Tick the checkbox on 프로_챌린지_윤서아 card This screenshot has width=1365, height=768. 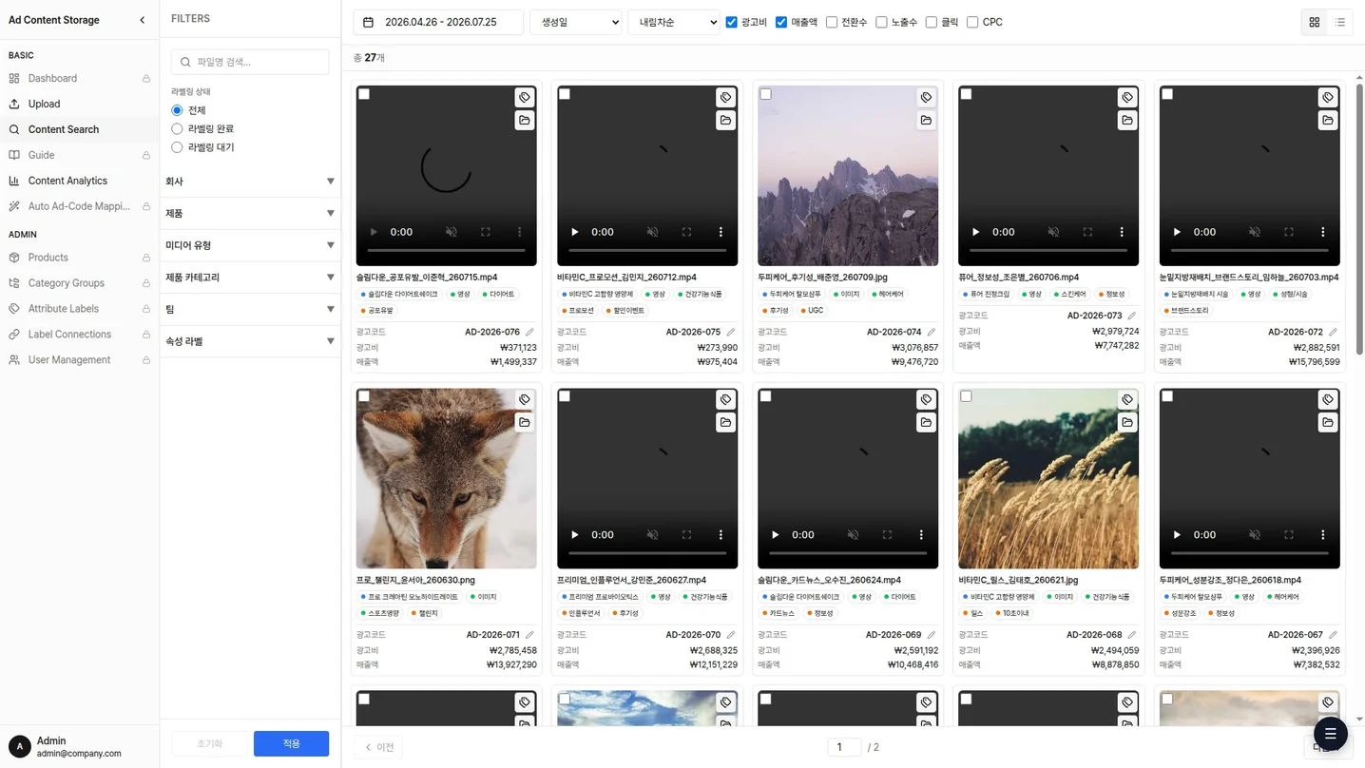[x=364, y=396]
